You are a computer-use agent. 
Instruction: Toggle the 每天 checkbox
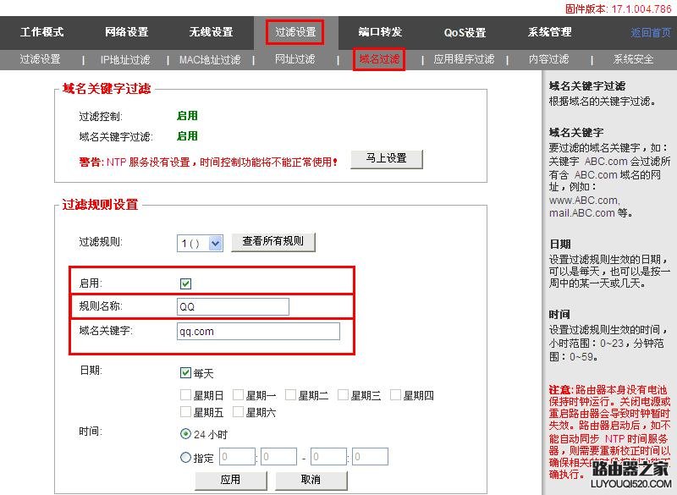pos(185,372)
